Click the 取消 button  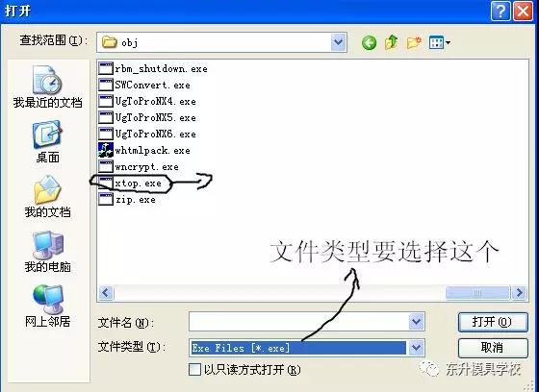pos(493,348)
